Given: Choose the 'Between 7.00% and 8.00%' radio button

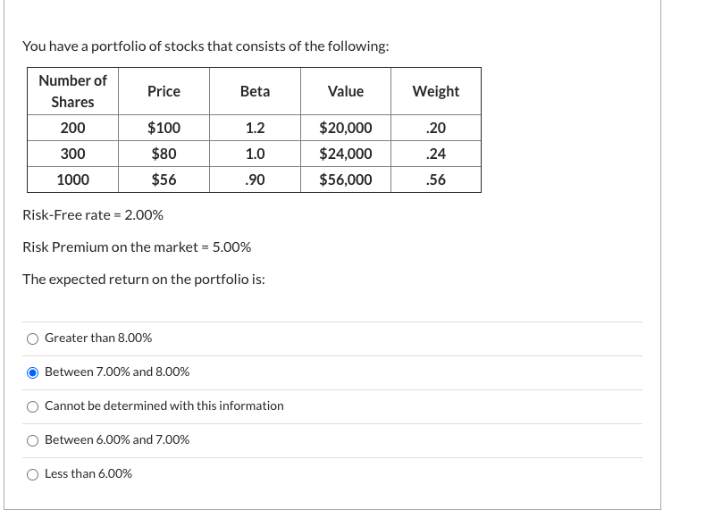Looking at the screenshot, I should 32,372.
